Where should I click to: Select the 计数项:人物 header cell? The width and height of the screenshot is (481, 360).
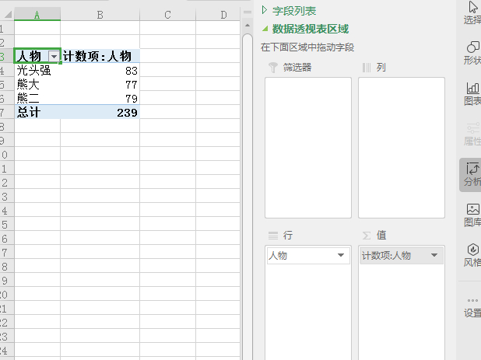pyautogui.click(x=100, y=56)
